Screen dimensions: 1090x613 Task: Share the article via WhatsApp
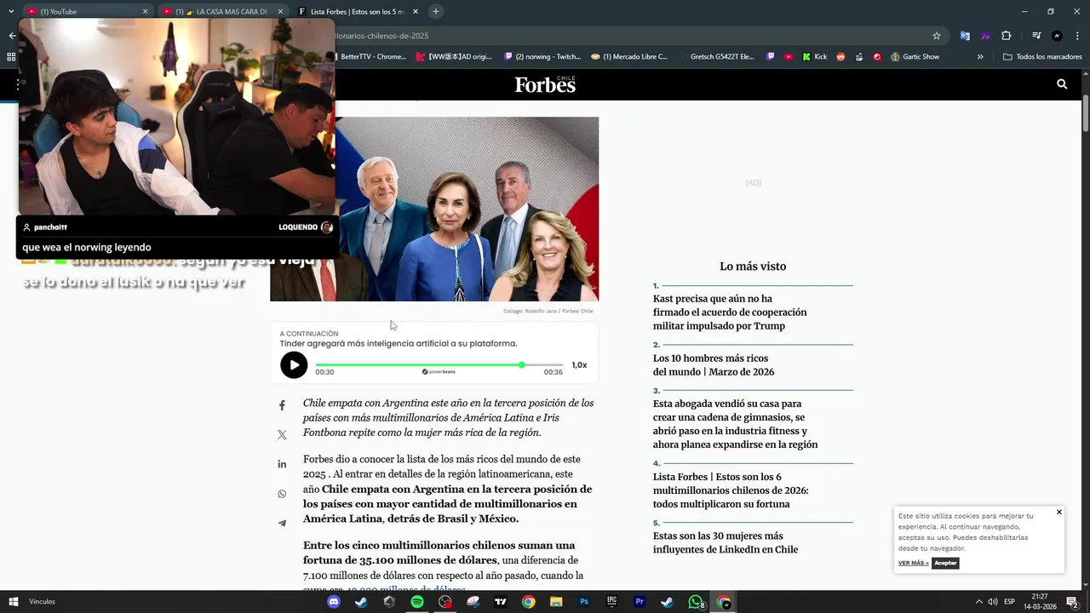(x=282, y=494)
